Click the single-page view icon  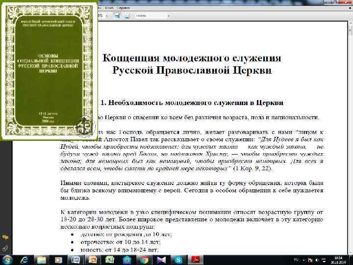pyautogui.click(x=127, y=16)
